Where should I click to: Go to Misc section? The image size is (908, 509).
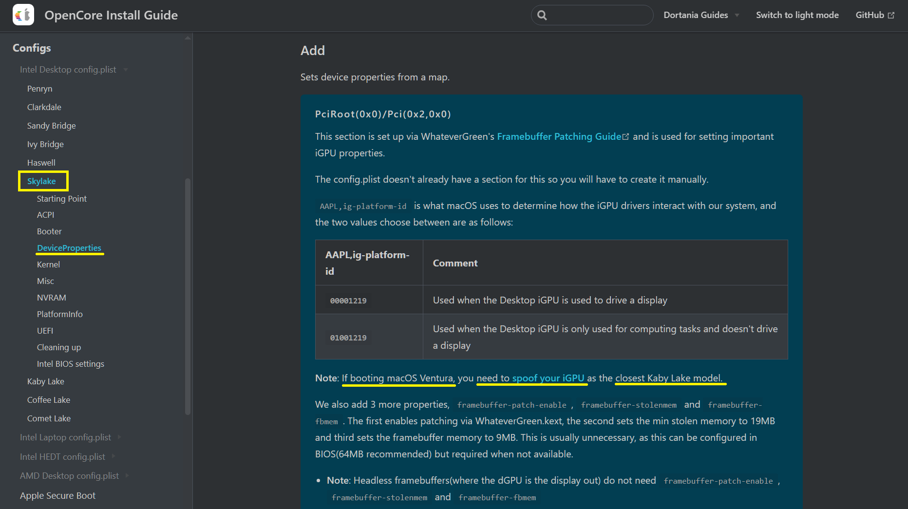coord(45,281)
